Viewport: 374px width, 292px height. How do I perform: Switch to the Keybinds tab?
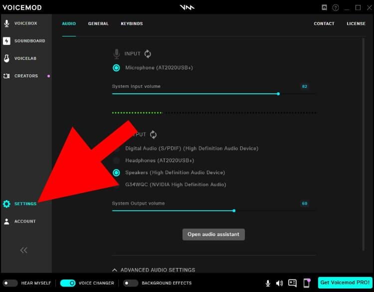[132, 23]
